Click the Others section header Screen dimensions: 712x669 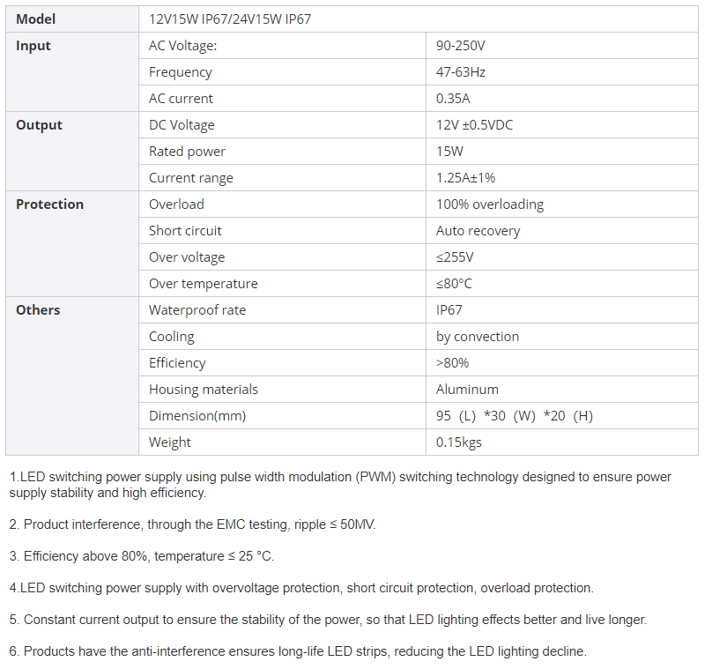click(x=38, y=310)
